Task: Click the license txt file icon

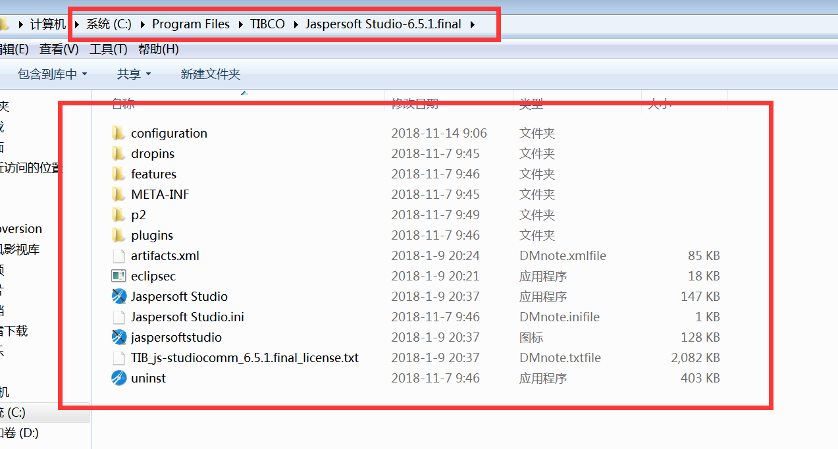Action: [x=118, y=357]
